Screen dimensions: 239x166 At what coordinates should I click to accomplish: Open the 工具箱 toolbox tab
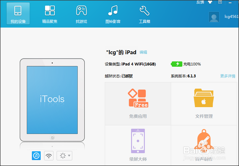(145, 14)
